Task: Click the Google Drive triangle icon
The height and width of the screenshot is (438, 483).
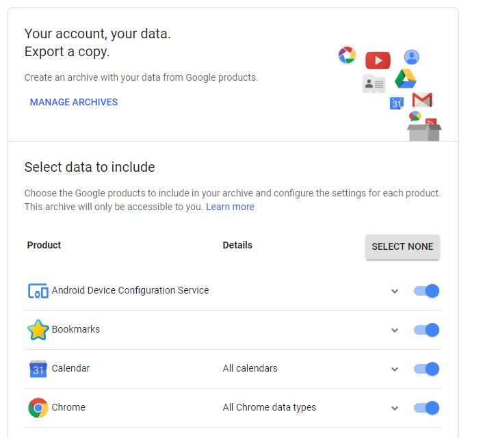Action: 405,79
